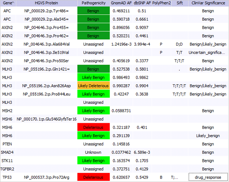This screenshot has height=182, width=229.
Task: Select the NP_004646.3:p.Ala684Val protein cell
Action: [x=46, y=44]
